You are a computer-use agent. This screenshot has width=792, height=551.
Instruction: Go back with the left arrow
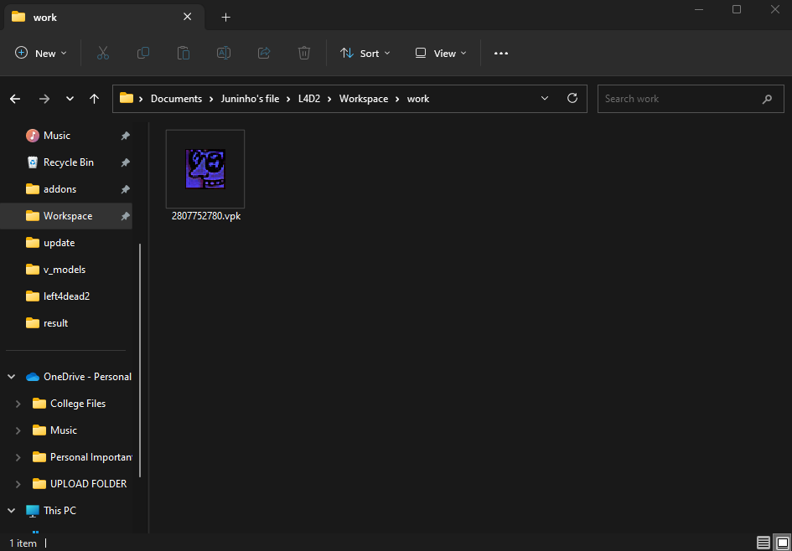(15, 99)
